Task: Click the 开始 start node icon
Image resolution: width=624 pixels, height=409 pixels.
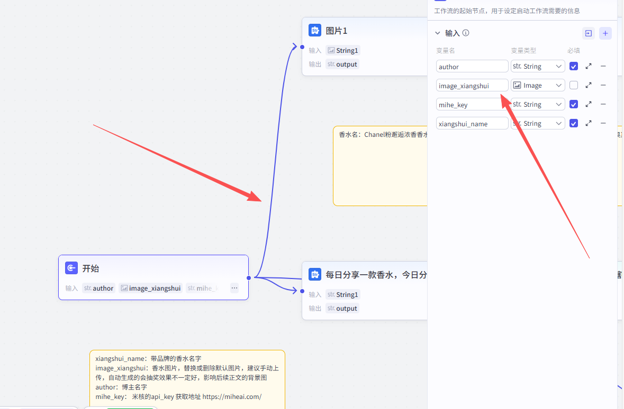Action: (x=71, y=268)
